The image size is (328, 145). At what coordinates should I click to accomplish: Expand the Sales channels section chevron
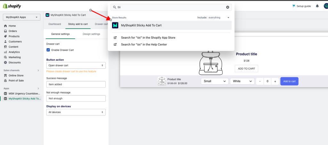[38, 71]
